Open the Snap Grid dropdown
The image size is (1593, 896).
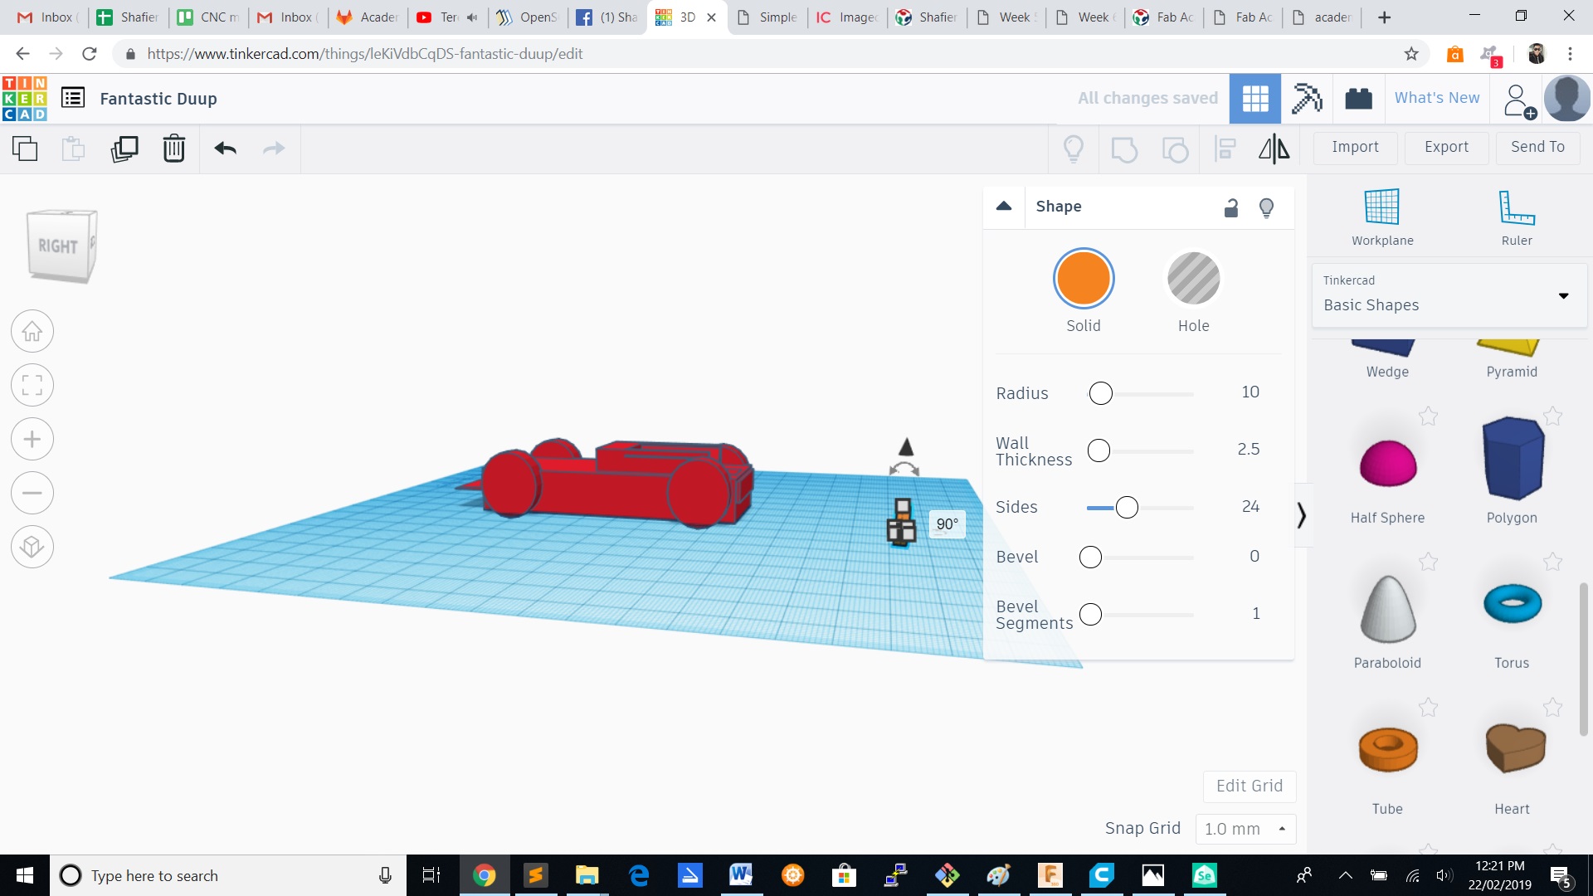pyautogui.click(x=1245, y=829)
